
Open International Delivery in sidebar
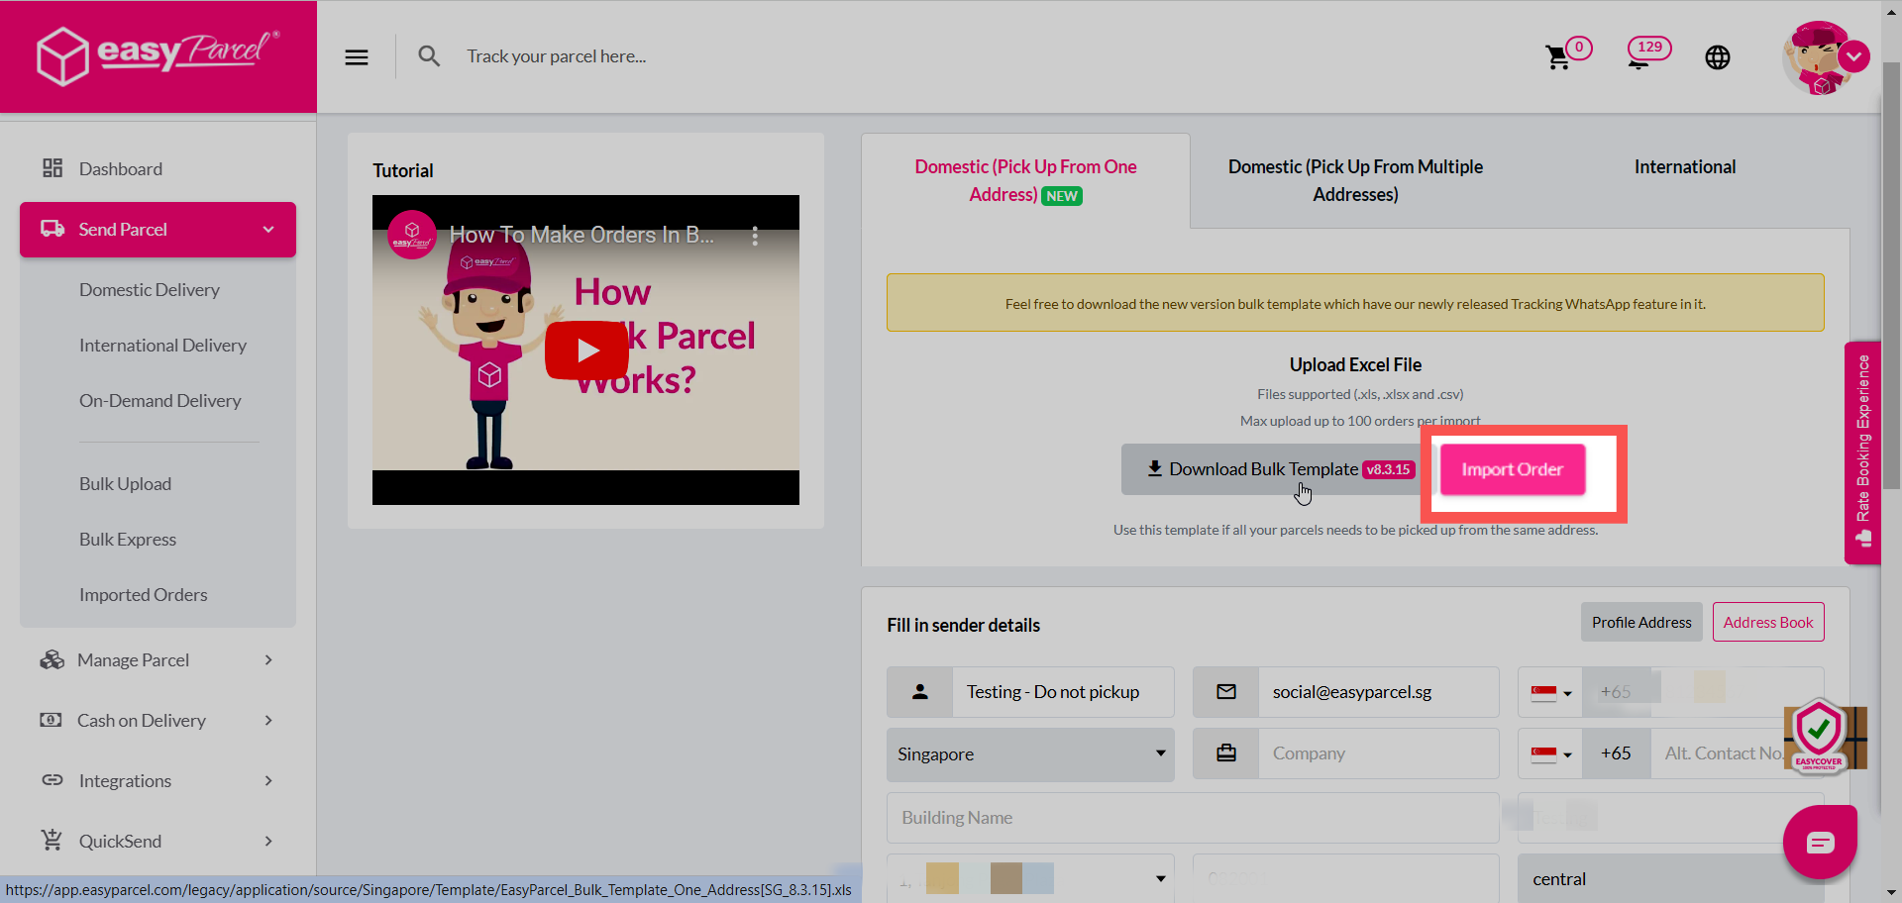162,345
